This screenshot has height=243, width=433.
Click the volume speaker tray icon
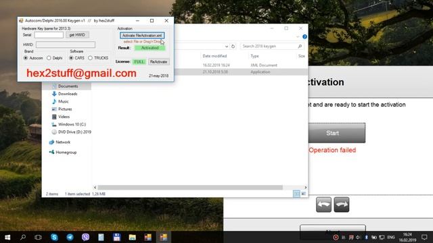[359, 237]
